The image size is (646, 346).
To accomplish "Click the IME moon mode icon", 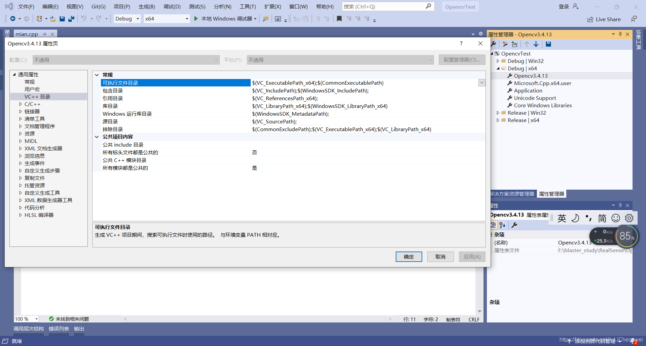I will 575,218.
